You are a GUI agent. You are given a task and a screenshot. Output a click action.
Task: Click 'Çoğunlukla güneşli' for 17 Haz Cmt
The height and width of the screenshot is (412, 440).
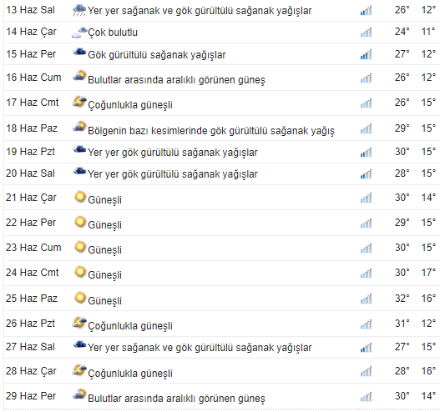[x=130, y=105]
